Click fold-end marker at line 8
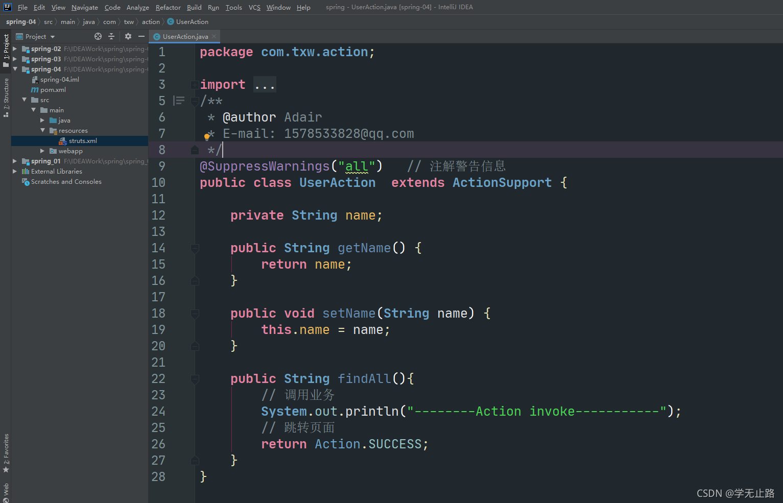 point(195,150)
